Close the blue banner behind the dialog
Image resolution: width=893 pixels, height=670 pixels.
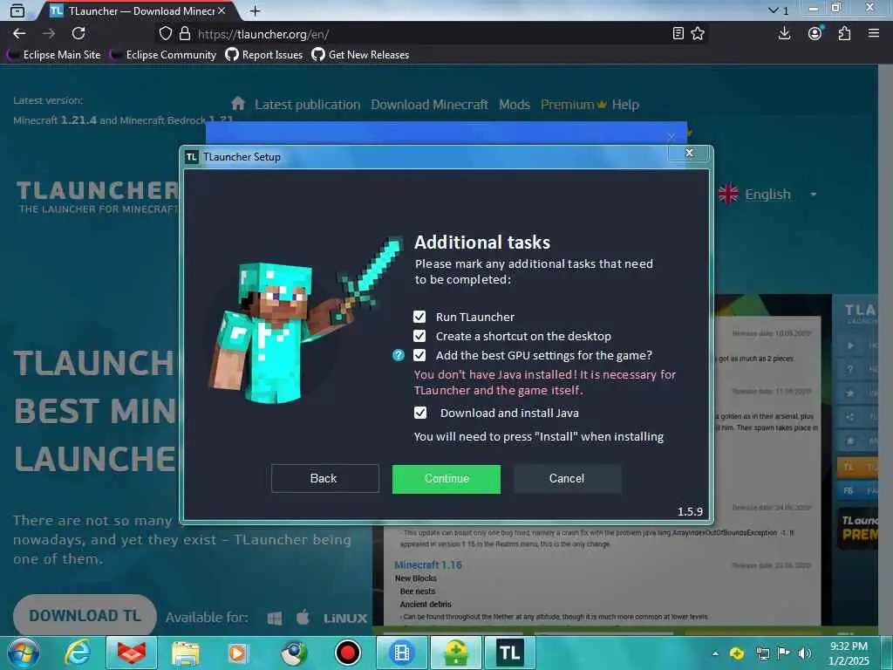tap(671, 137)
